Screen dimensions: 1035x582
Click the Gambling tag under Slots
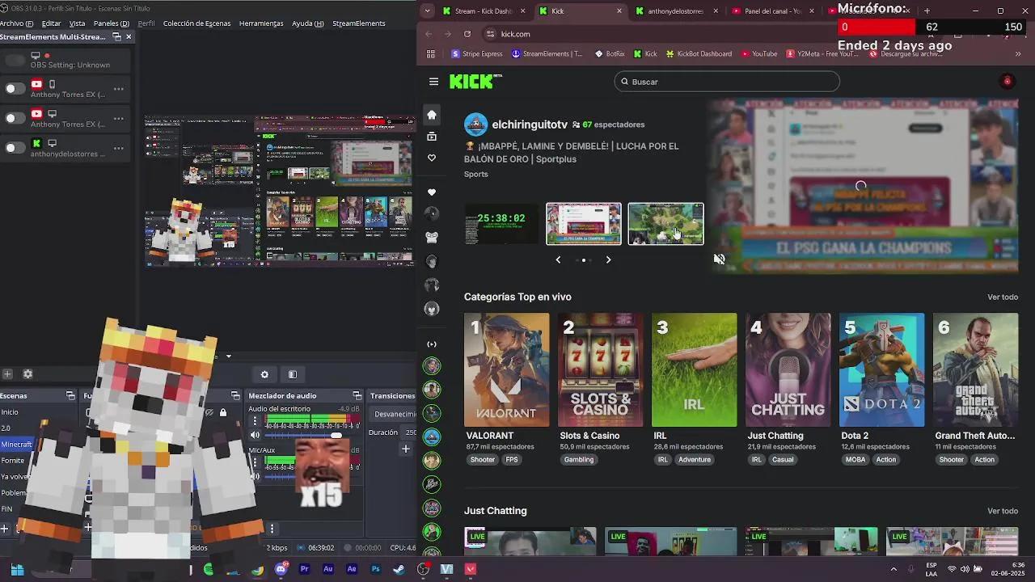[x=579, y=459]
